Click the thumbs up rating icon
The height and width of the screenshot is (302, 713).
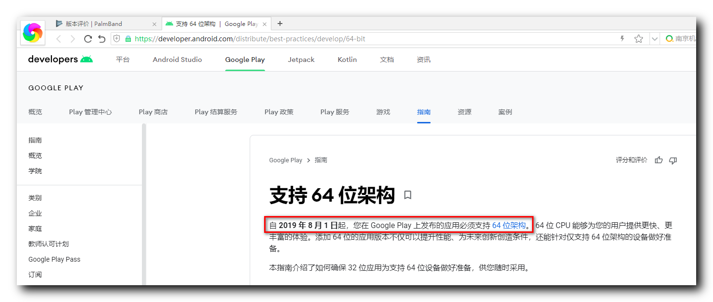pyautogui.click(x=659, y=160)
